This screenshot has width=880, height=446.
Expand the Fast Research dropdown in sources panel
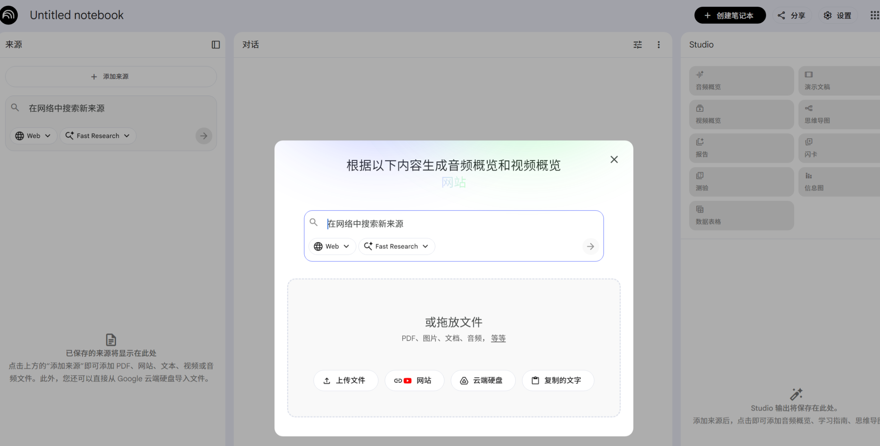point(98,136)
